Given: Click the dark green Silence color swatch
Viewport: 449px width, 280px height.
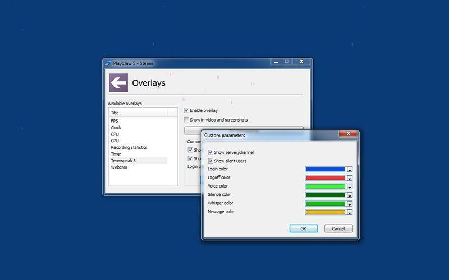Looking at the screenshot, I should 326,195.
